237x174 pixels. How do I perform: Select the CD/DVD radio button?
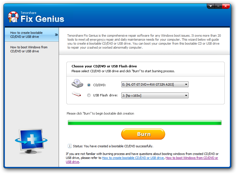pyautogui.click(x=89, y=85)
